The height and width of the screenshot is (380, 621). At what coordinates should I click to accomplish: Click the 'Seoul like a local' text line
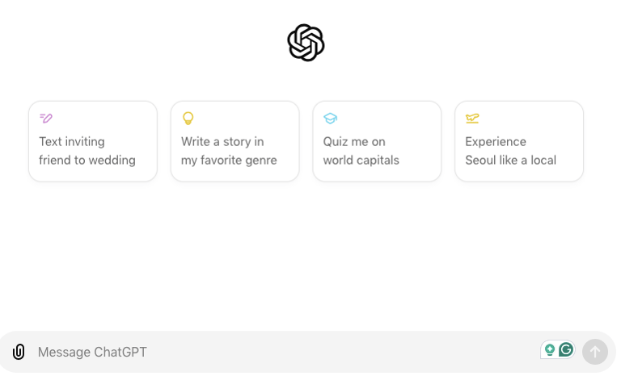coord(511,160)
